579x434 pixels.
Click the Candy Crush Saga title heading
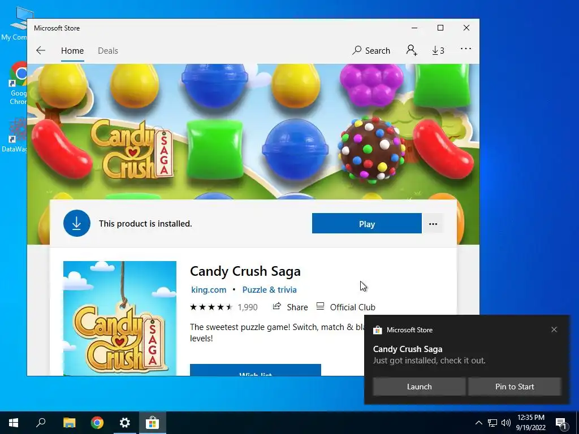[x=245, y=271]
